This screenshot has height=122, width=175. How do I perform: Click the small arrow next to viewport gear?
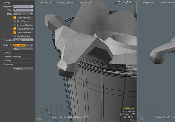pyautogui.click(x=133, y=2)
